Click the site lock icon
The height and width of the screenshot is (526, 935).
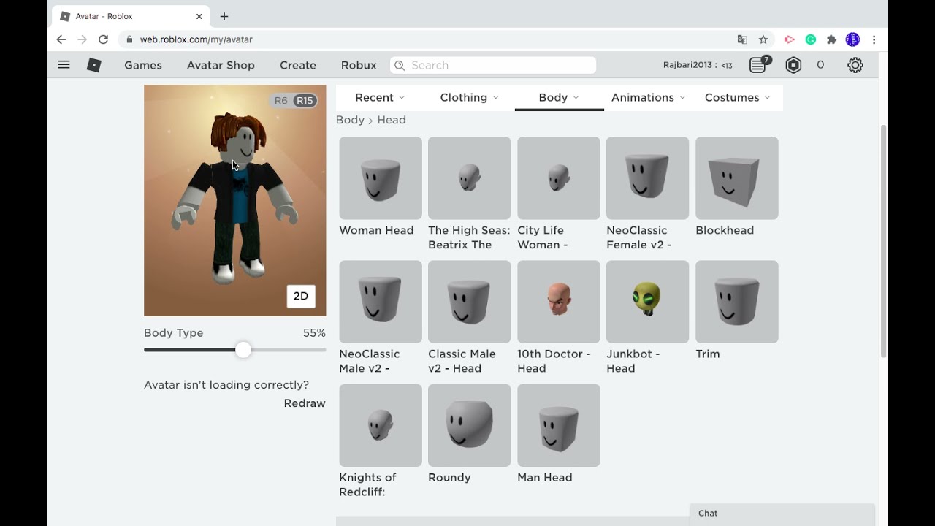click(x=129, y=39)
